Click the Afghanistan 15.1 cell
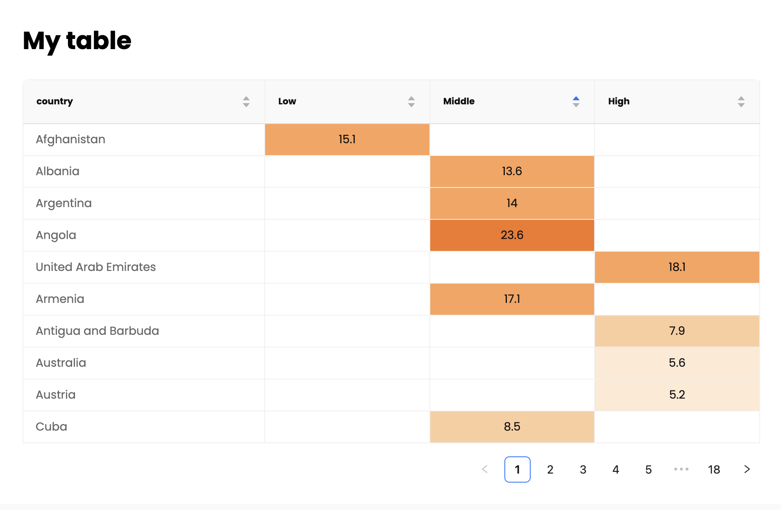This screenshot has width=781, height=510. pyautogui.click(x=347, y=140)
